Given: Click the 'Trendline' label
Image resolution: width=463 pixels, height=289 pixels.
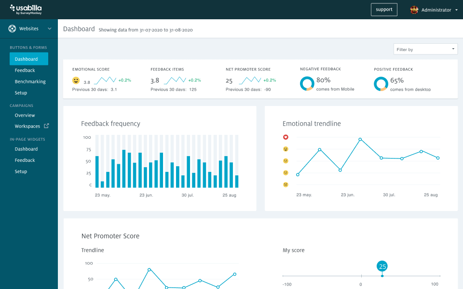Looking at the screenshot, I should point(93,250).
